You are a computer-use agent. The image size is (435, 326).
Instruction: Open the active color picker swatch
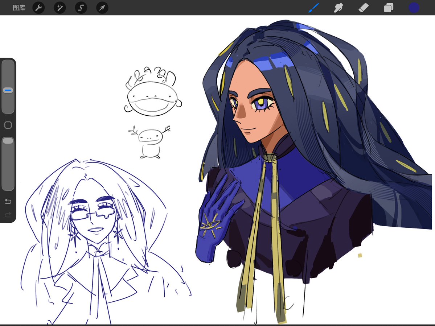click(414, 8)
